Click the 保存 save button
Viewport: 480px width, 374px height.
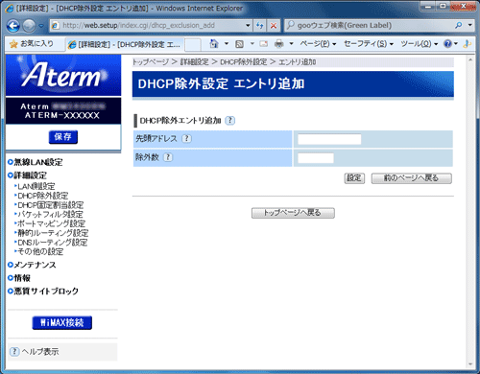[x=63, y=137]
